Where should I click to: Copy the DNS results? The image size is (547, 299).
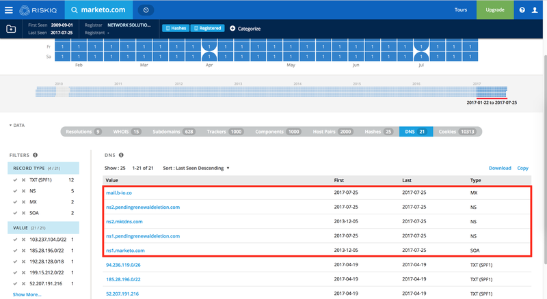click(x=522, y=168)
